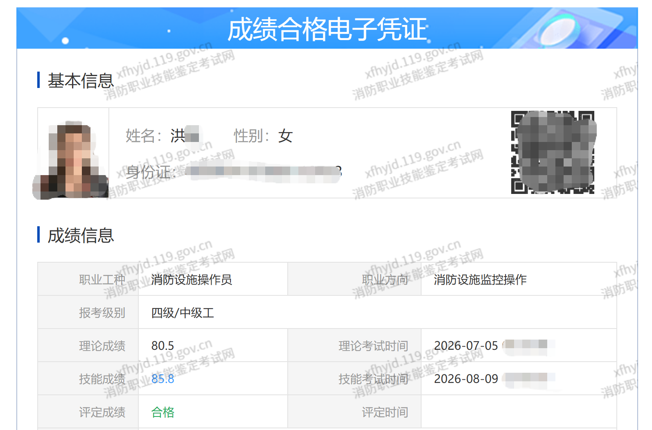Click the 技能考试时间 label cell
The image size is (652, 430).
point(354,378)
